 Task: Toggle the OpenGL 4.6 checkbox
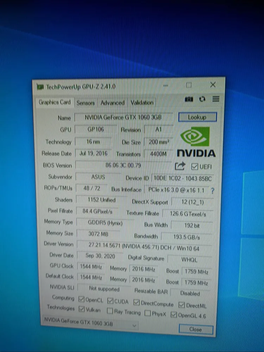[174, 314]
